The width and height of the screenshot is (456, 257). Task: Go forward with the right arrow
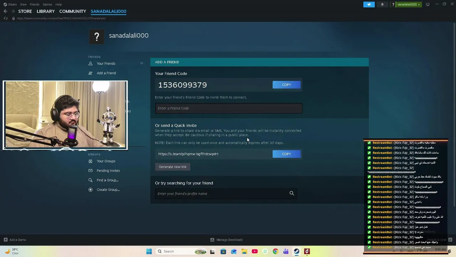(x=13, y=11)
